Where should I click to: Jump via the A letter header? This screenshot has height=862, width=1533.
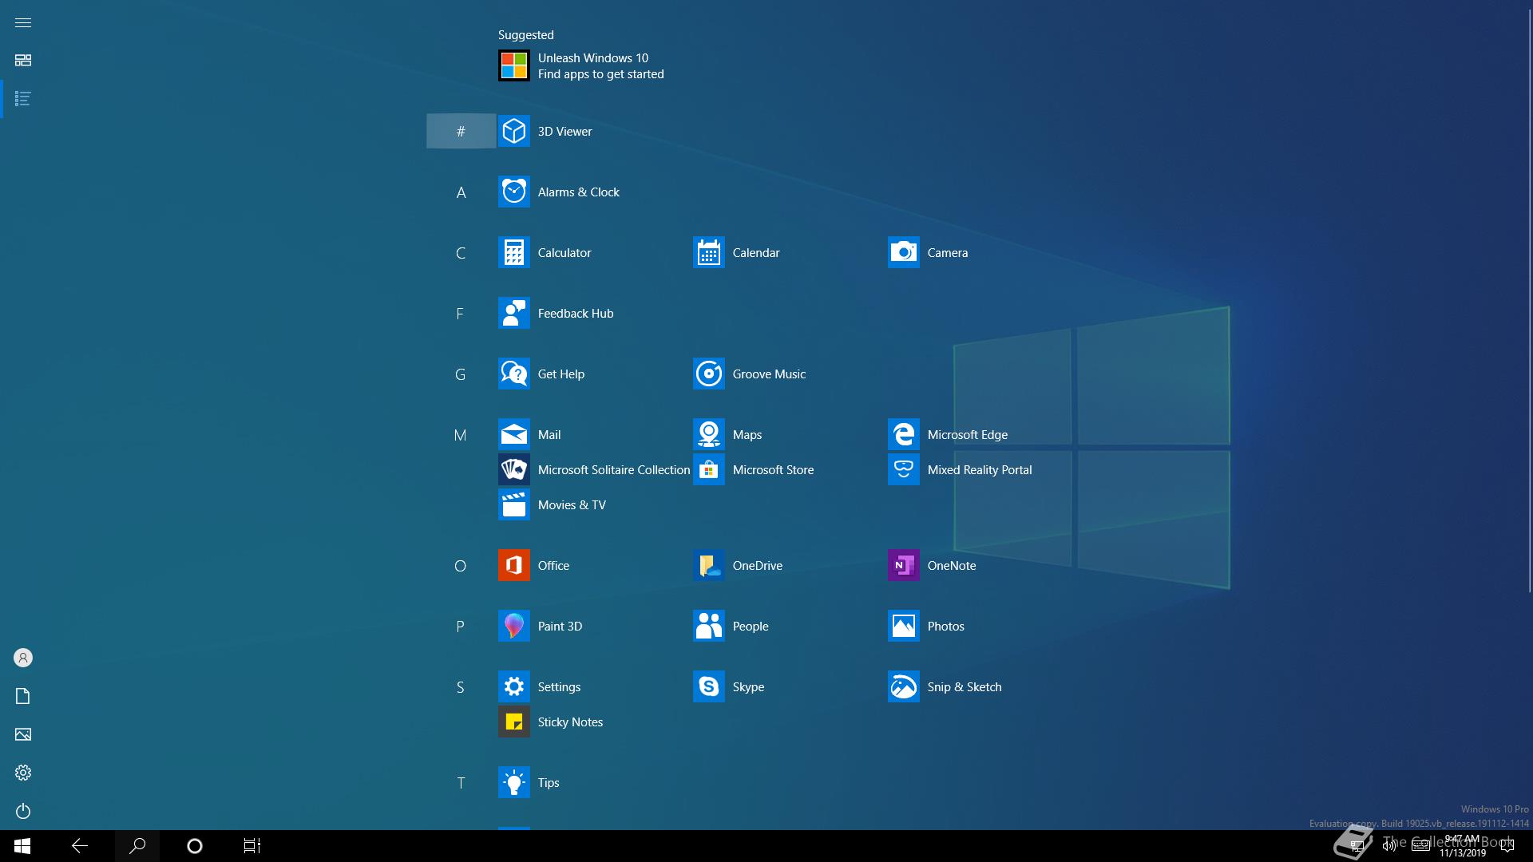[x=461, y=192]
